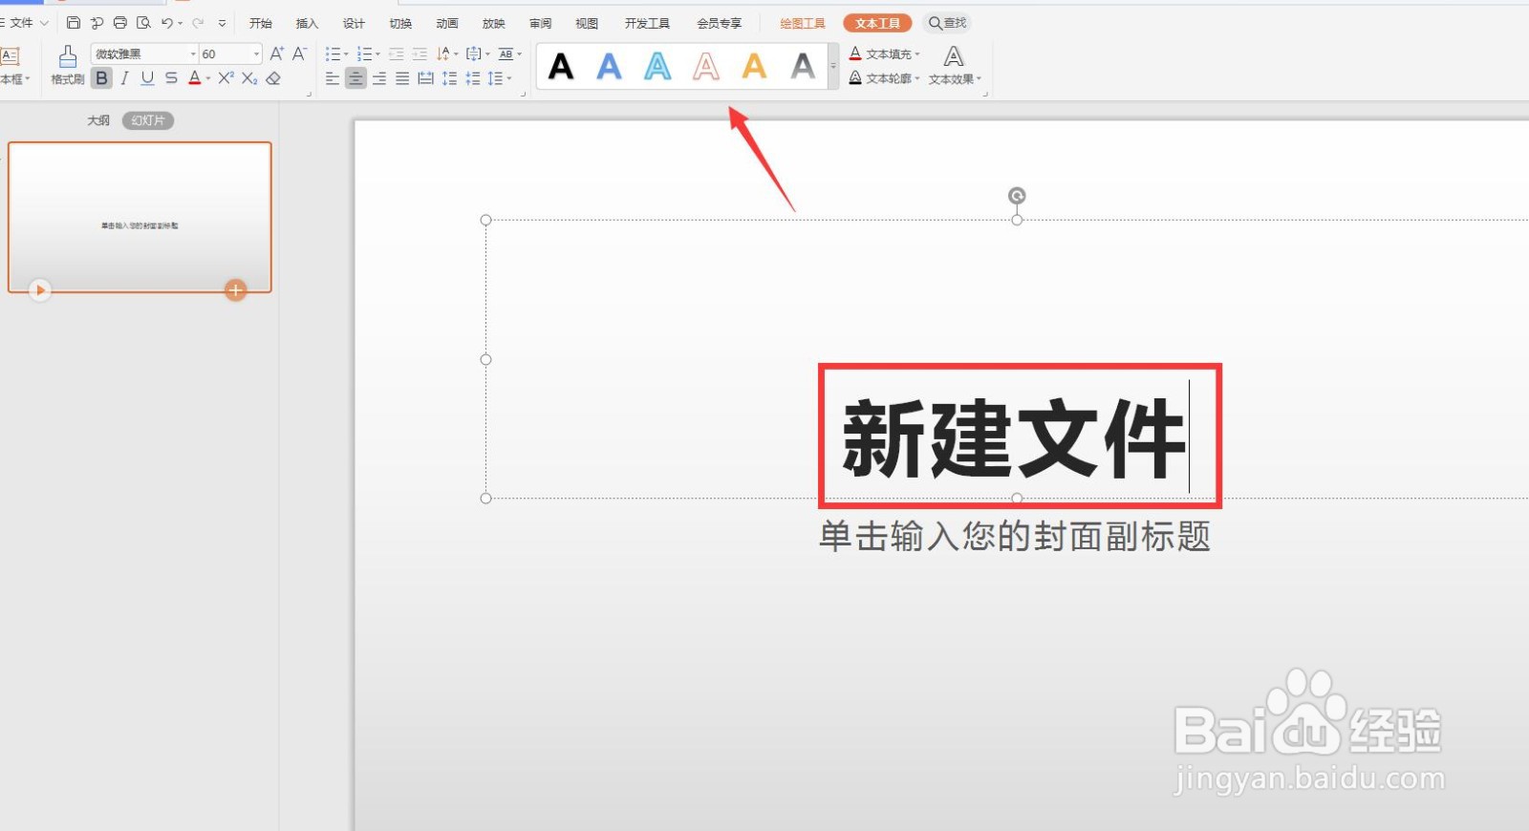Apply pink outlined WordArt preset
The width and height of the screenshot is (1529, 831).
(706, 66)
